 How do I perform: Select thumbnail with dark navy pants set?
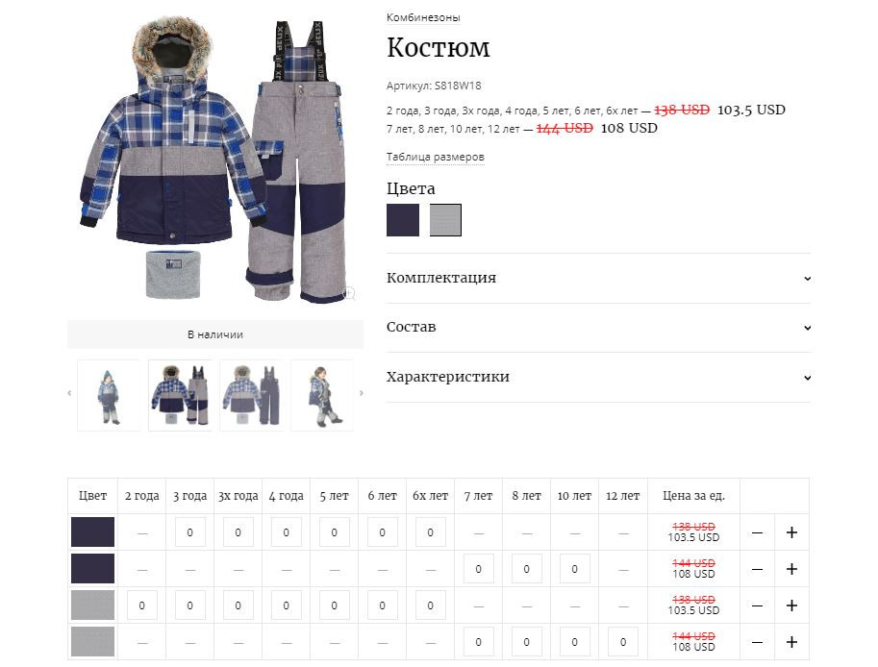coord(251,396)
